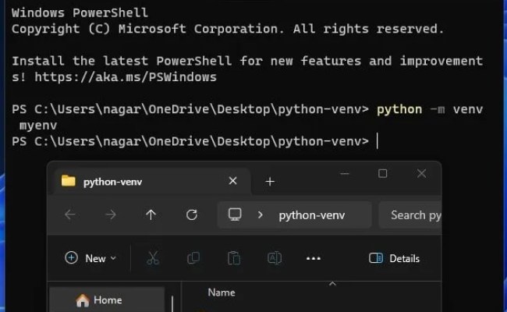
Task: Go up one folder level
Action: coord(151,214)
